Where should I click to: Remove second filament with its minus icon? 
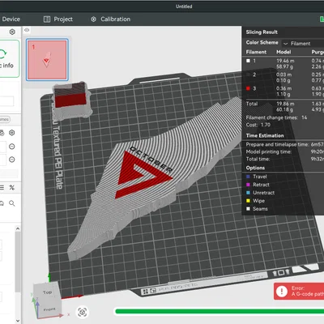(11, 160)
